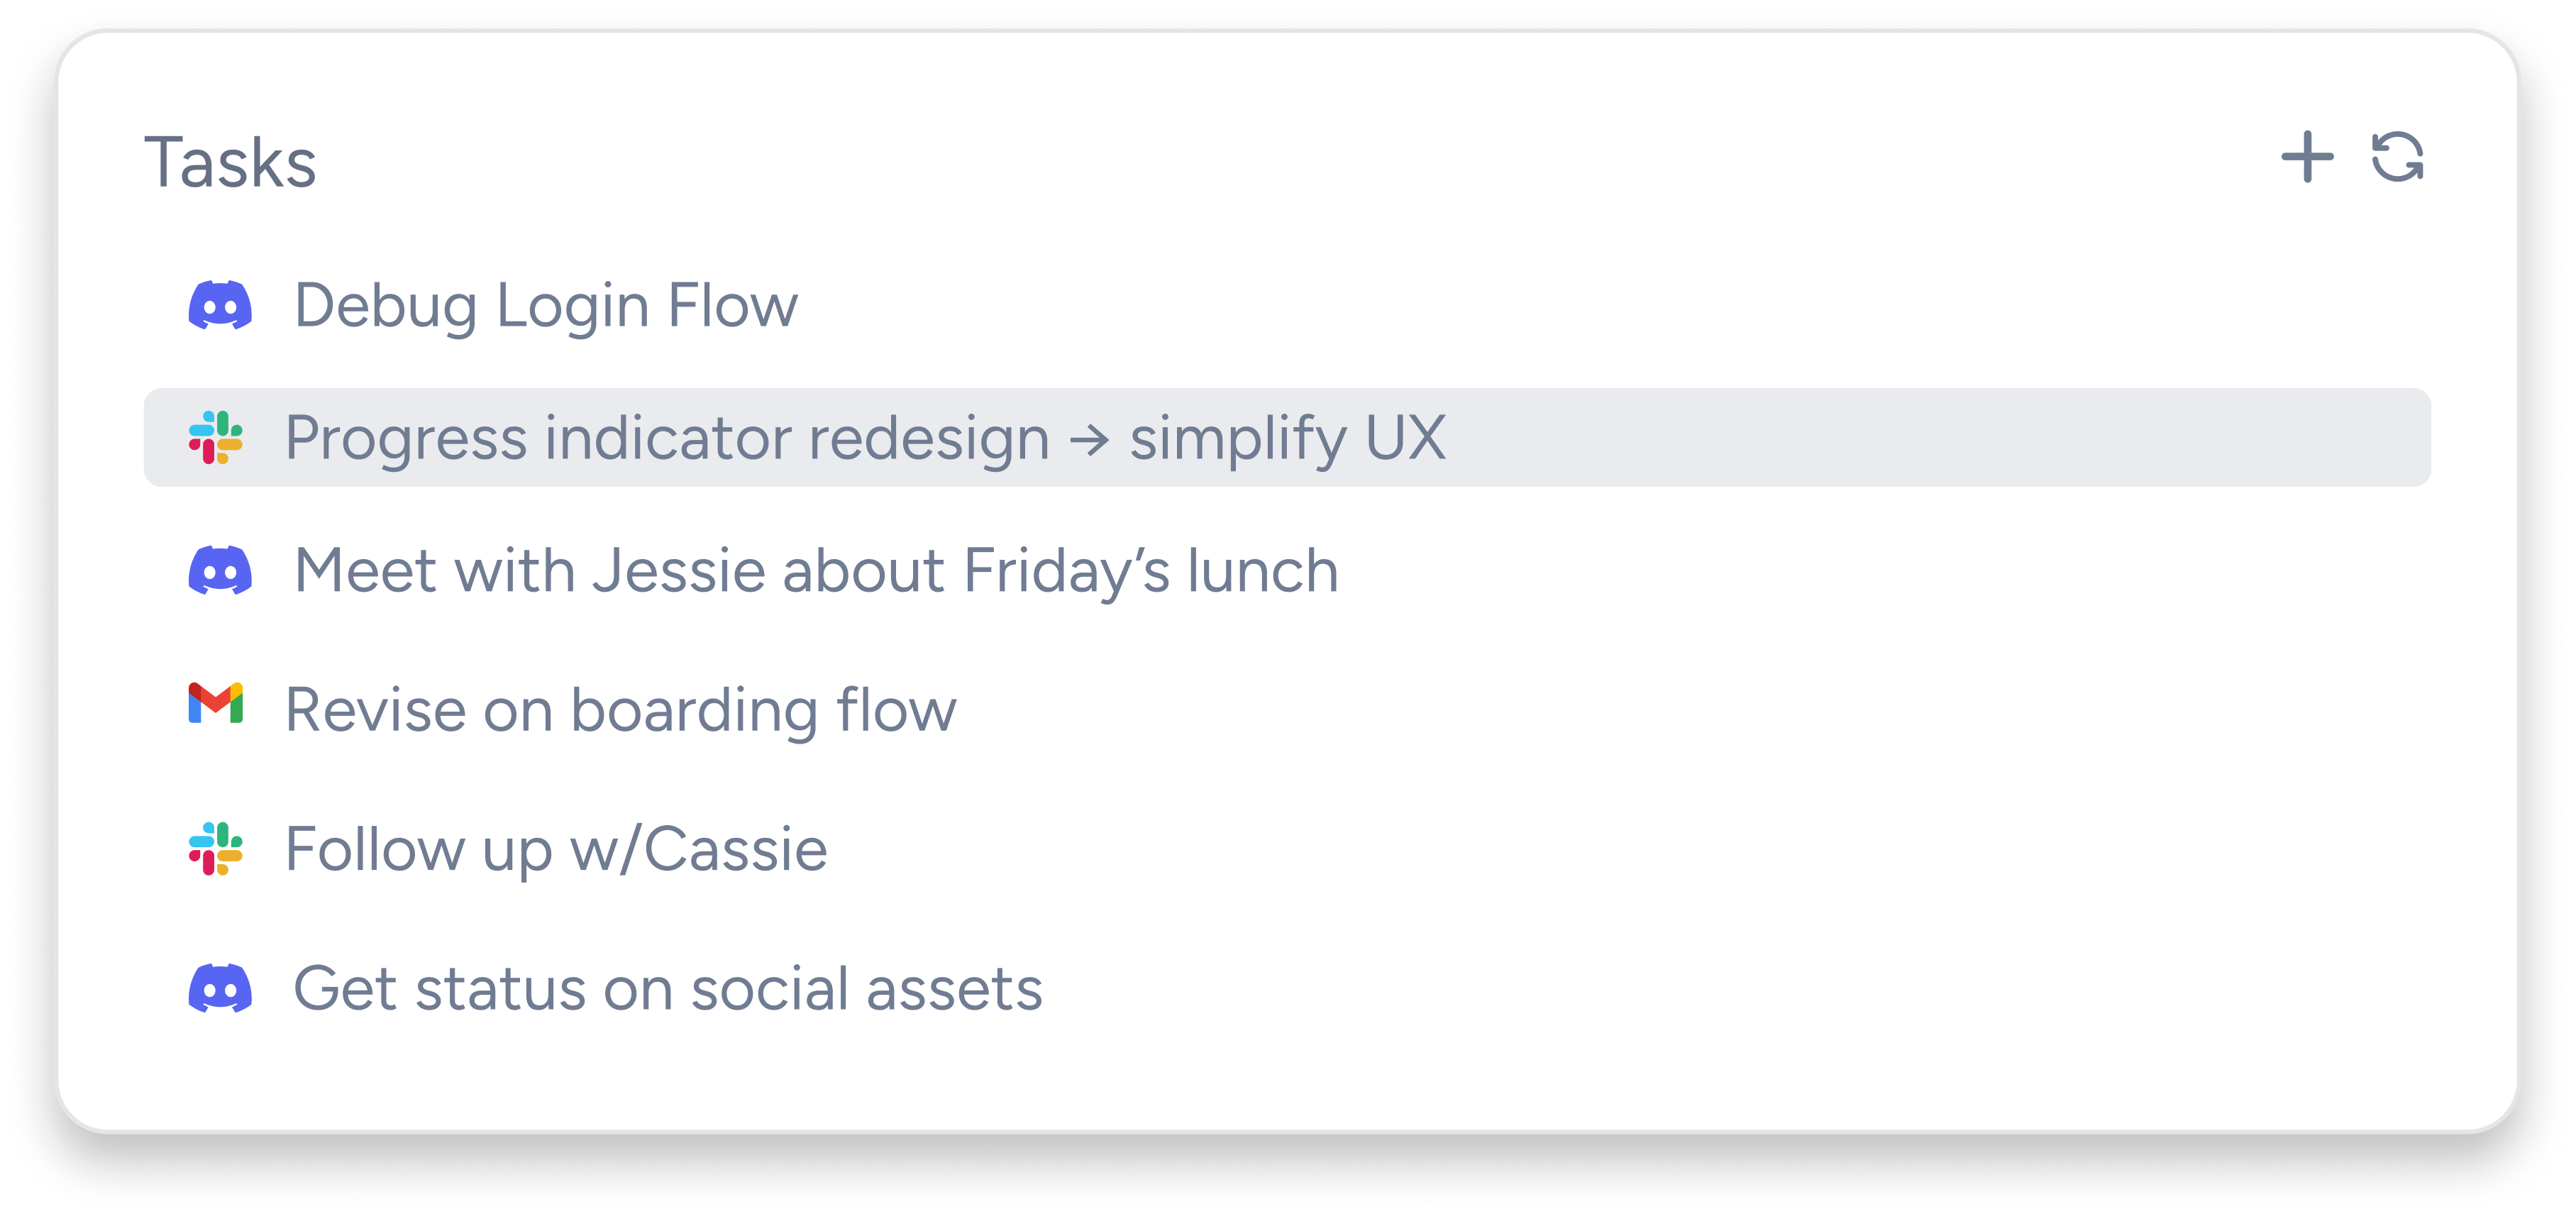Click the words simplify UX

(1288, 439)
